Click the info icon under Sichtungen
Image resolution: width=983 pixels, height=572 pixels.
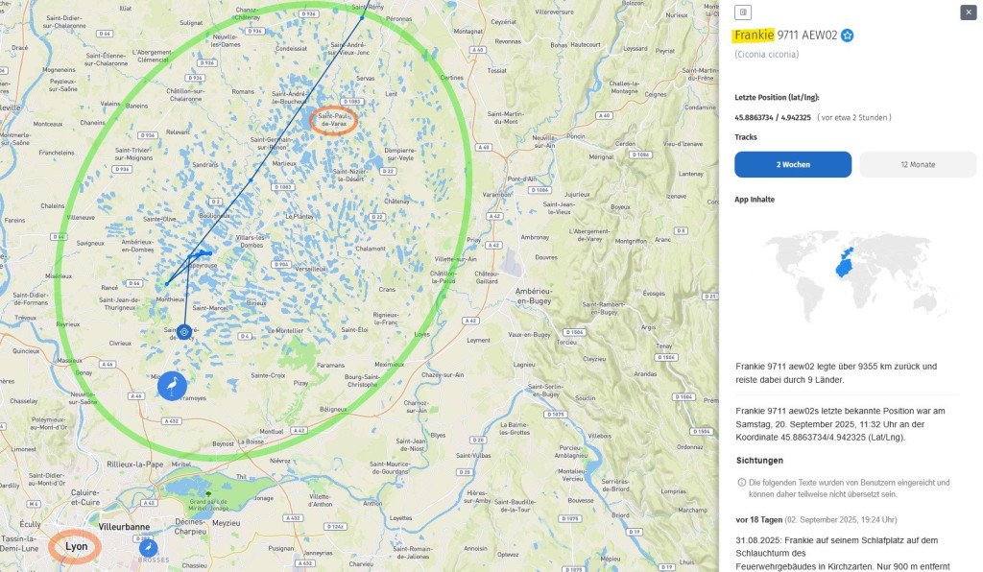click(x=741, y=482)
